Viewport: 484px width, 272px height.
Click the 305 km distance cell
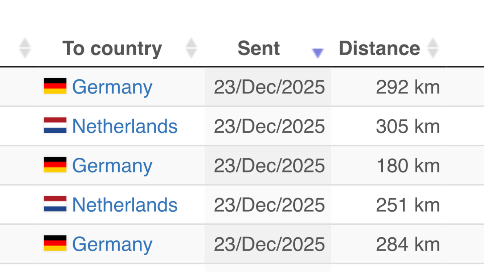[x=407, y=126]
